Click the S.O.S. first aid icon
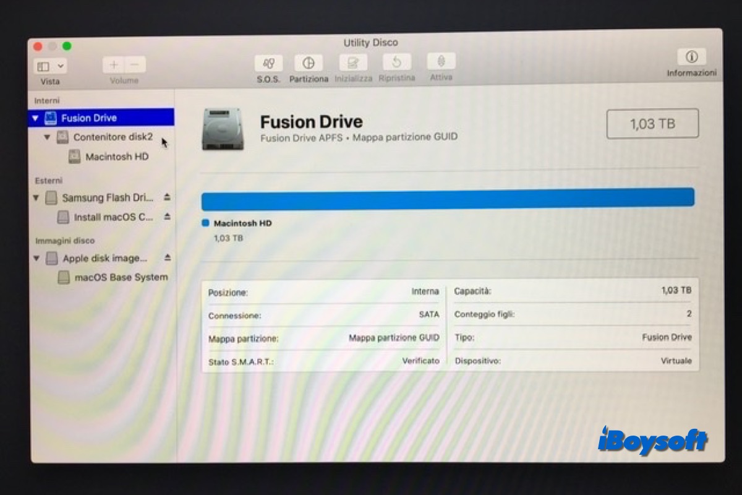This screenshot has height=495, width=742. point(268,64)
